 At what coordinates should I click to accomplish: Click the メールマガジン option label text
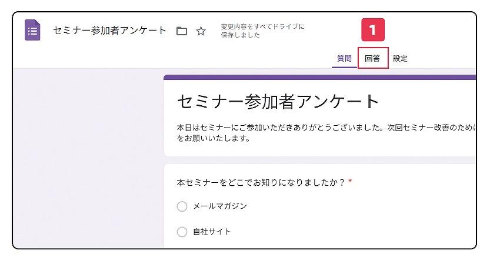coord(220,206)
